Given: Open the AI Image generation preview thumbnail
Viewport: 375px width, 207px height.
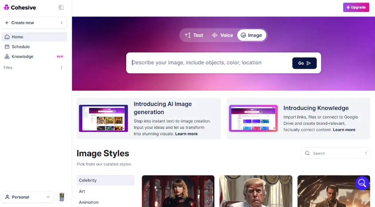Looking at the screenshot, I should pyautogui.click(x=103, y=119).
